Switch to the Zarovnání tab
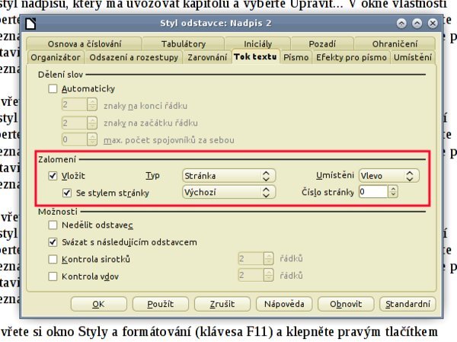The height and width of the screenshot is (342, 457). click(x=207, y=57)
